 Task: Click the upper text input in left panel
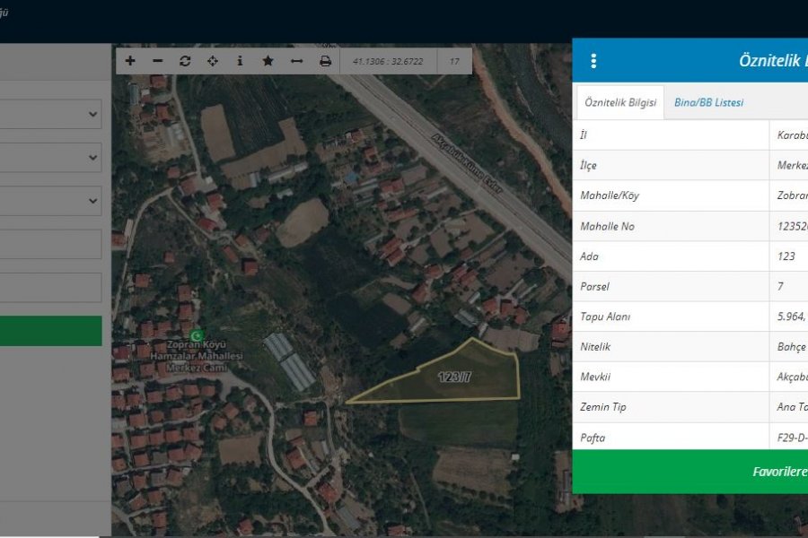(50, 244)
